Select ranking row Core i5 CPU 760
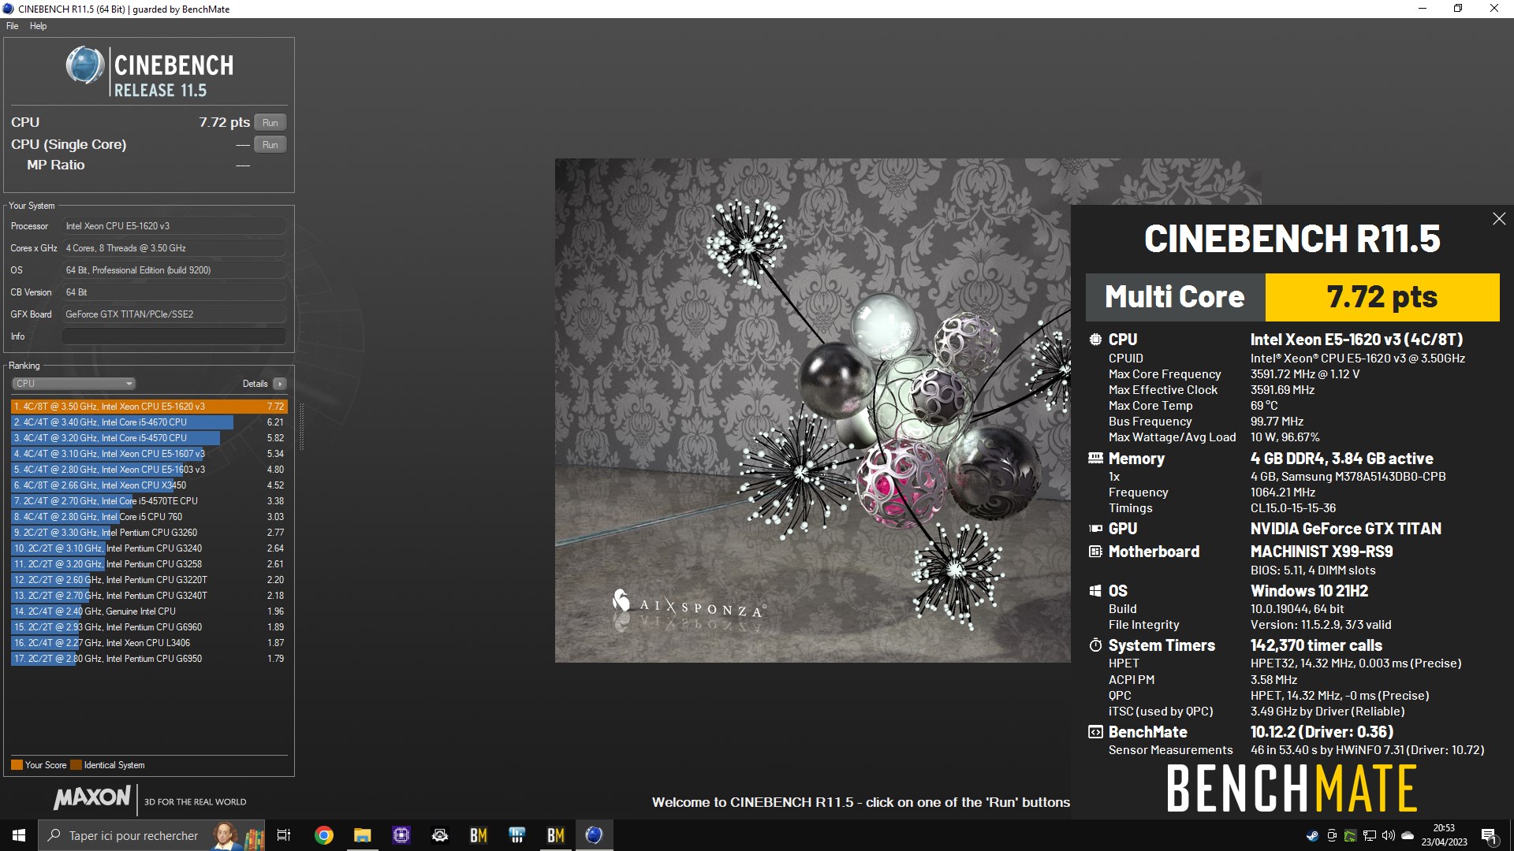This screenshot has width=1514, height=851. (x=149, y=517)
